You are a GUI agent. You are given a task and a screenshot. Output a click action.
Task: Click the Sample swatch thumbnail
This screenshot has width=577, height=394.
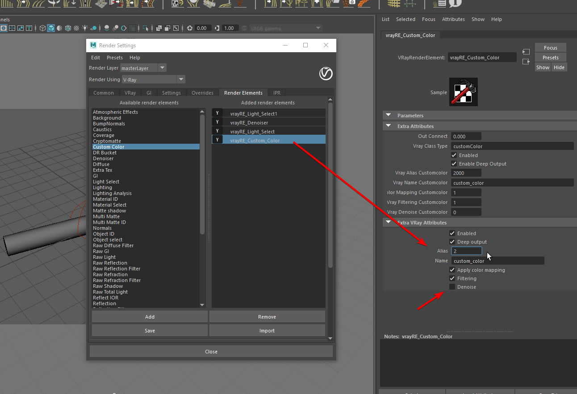464,92
